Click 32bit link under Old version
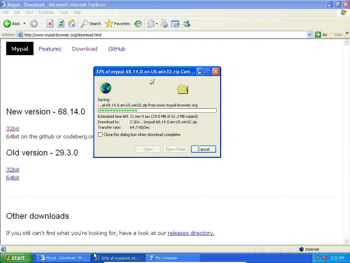 click(x=13, y=170)
